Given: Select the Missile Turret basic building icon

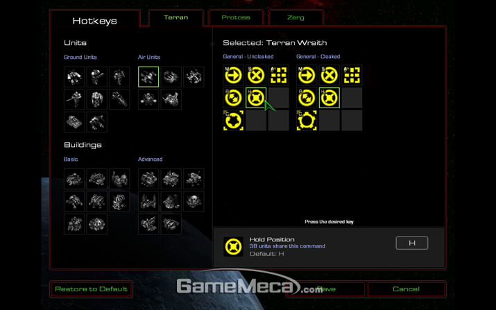Looking at the screenshot, I should point(119,202).
